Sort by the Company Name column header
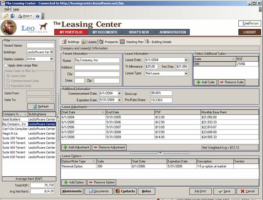Image resolution: width=263 pixels, height=200 pixels. [x=15, y=114]
